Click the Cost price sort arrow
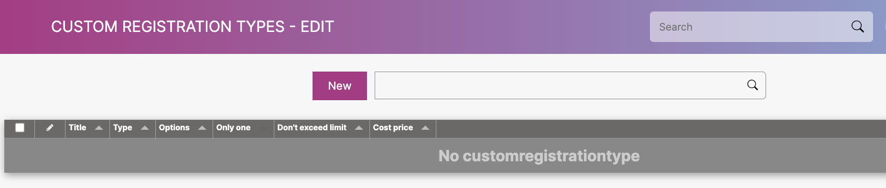 click(x=425, y=128)
